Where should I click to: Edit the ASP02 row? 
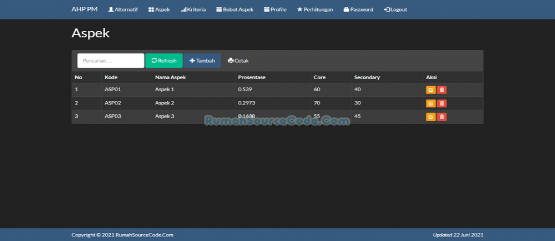tap(430, 103)
